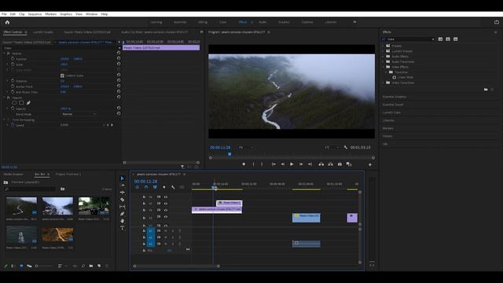Click Add Marker in Program monitor
This screenshot has height=283, width=503.
click(244, 164)
